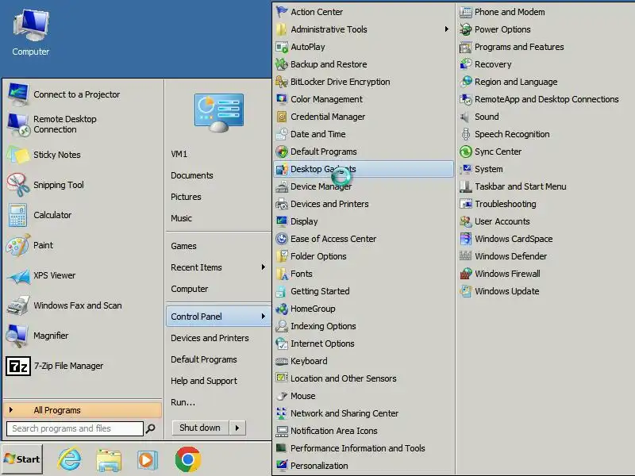Launch Google Chrome from taskbar
The width and height of the screenshot is (635, 476).
187,459
